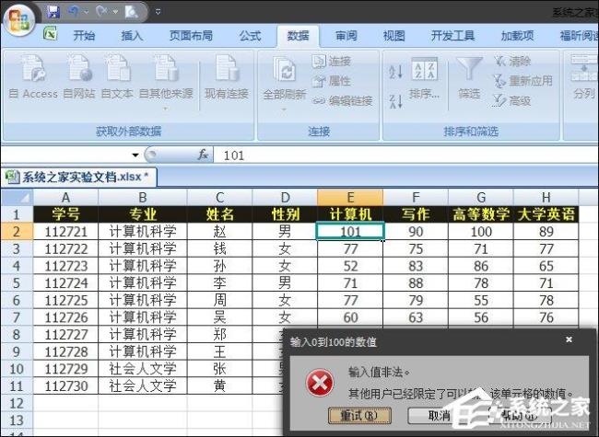Undo the last action in the quick toolbar
The width and height of the screenshot is (599, 437).
74,12
